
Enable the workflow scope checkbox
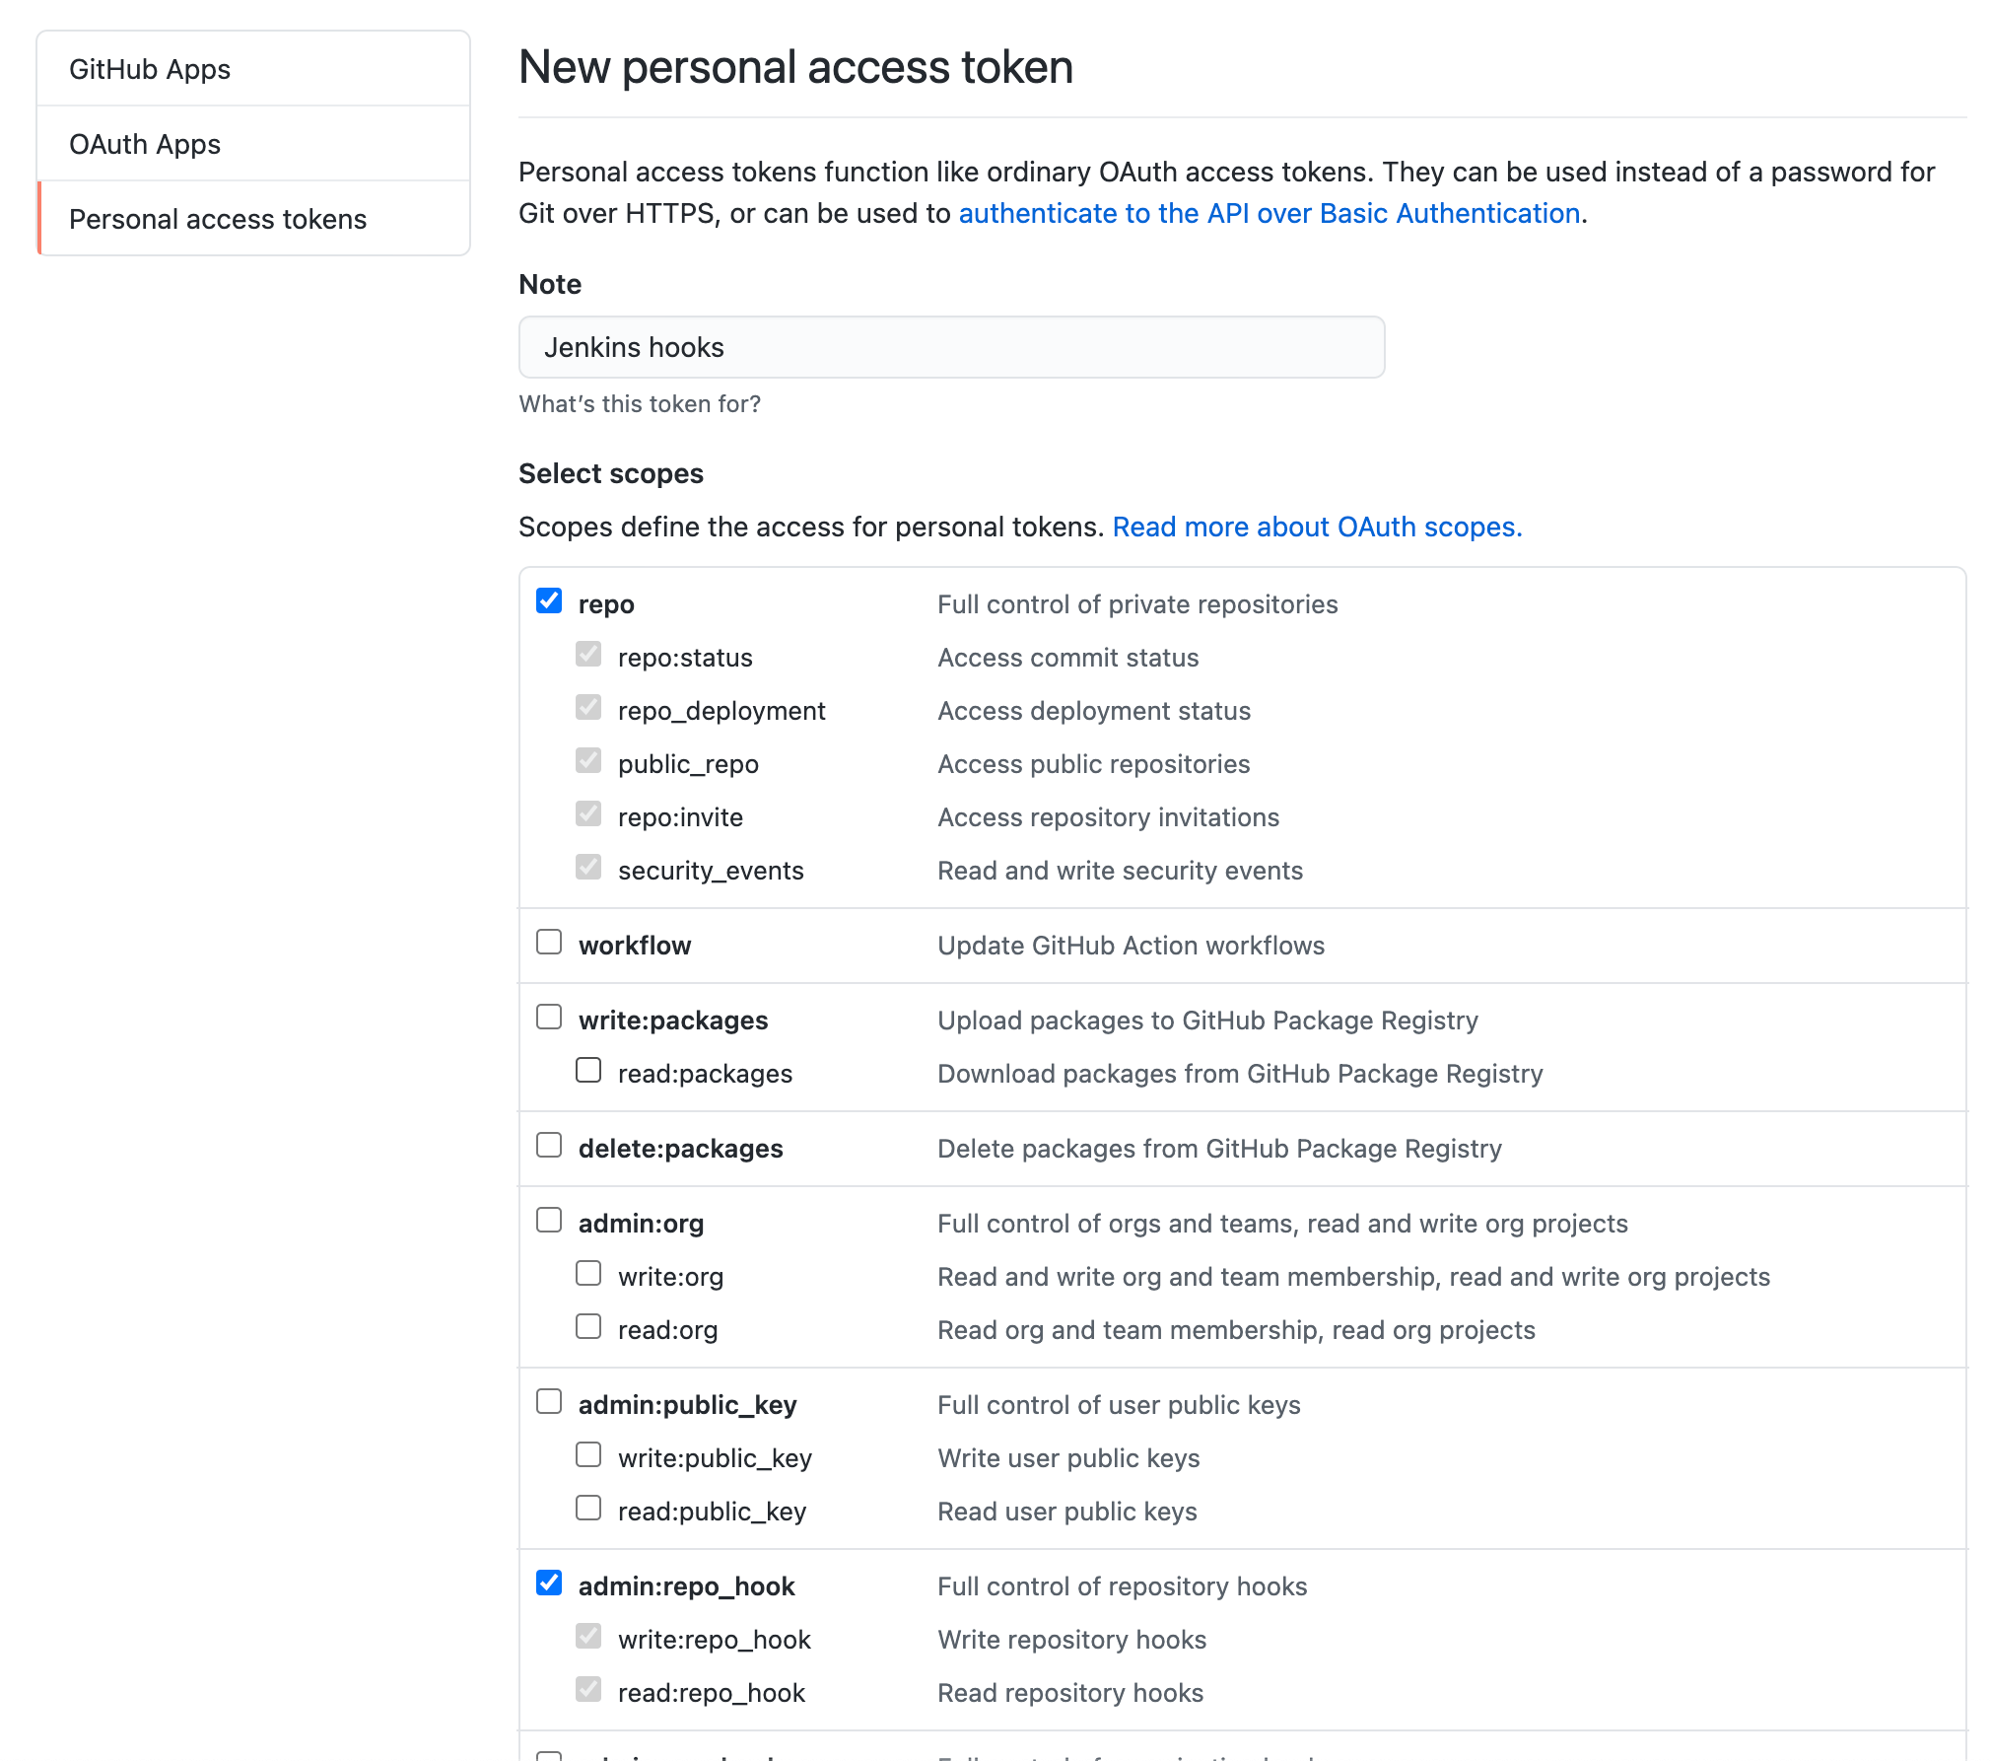click(549, 943)
